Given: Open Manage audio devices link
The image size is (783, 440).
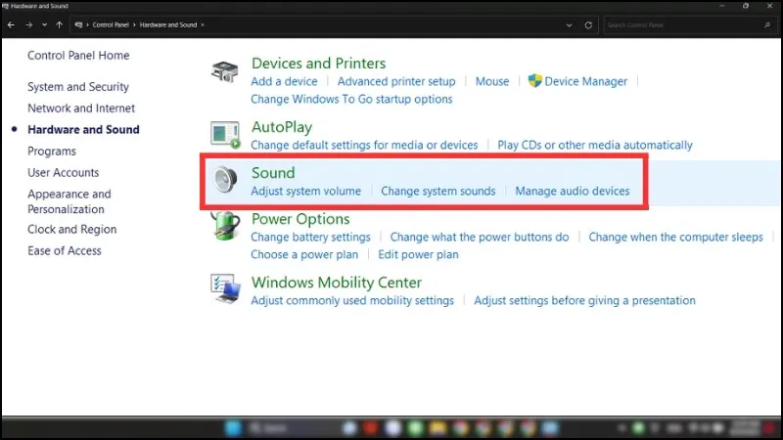Looking at the screenshot, I should [x=573, y=191].
